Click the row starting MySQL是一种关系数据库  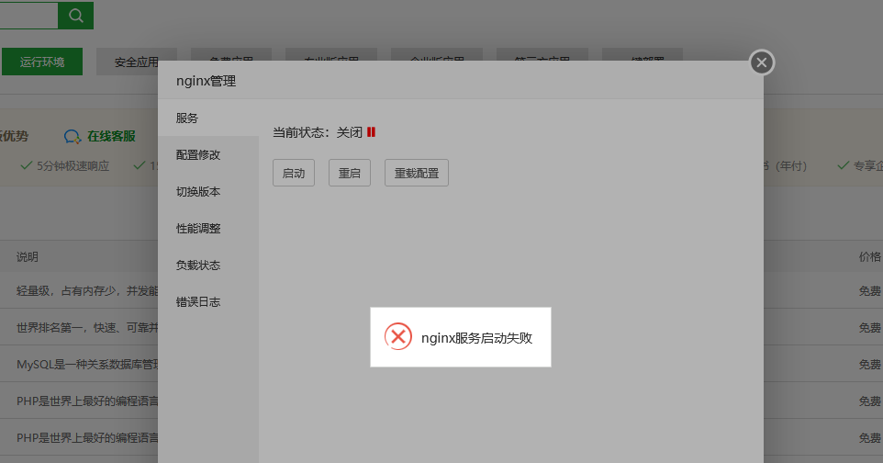point(79,365)
